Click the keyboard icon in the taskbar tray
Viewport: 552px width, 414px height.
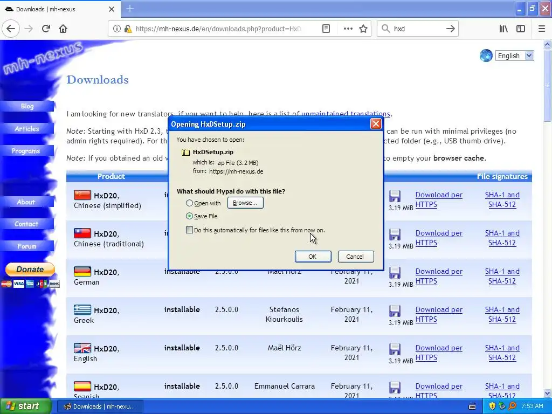pyautogui.click(x=472, y=406)
